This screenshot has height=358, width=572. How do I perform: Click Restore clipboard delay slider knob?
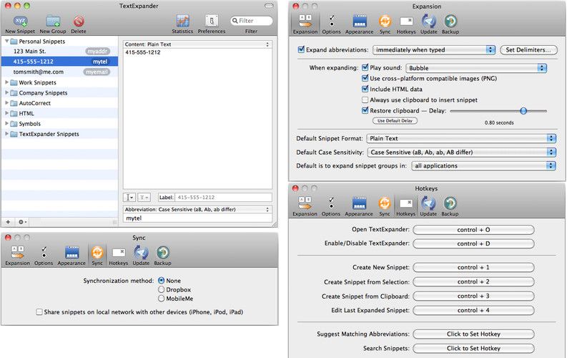point(523,111)
